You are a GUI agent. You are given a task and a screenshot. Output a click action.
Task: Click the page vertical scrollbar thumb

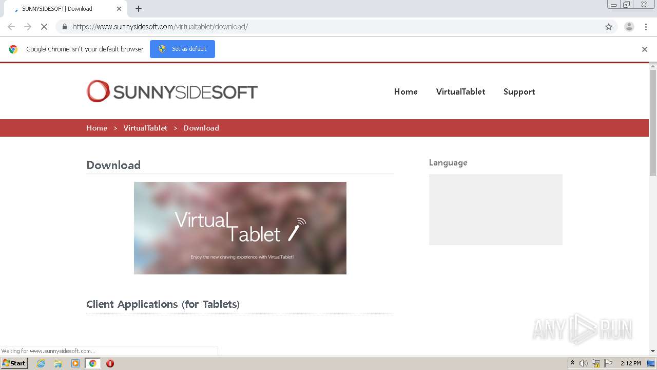click(x=653, y=122)
